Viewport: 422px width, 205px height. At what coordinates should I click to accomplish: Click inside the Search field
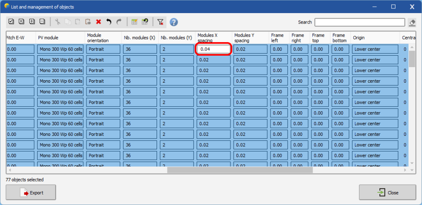point(360,22)
